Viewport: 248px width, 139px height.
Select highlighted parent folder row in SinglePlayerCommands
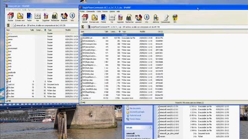122,35
